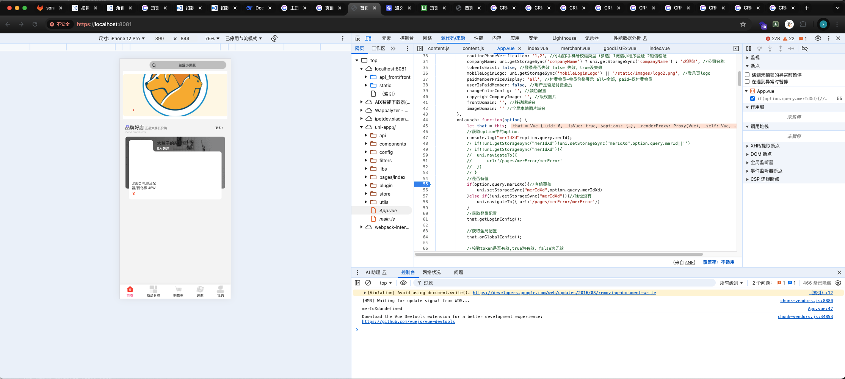Disable the App.vue line 55 breakpoint
This screenshot has width=845, height=379.
[x=753, y=99]
